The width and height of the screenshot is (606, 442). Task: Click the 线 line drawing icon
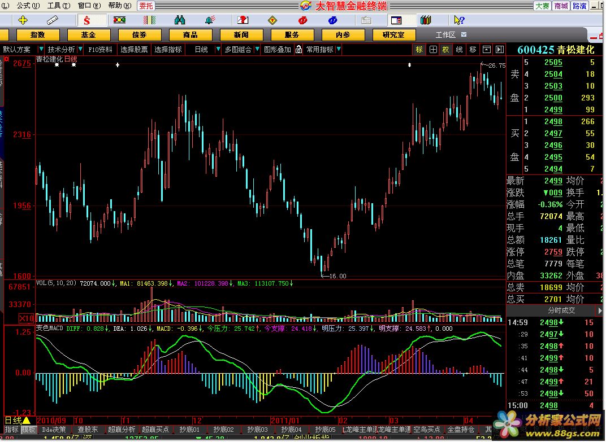tap(459, 50)
